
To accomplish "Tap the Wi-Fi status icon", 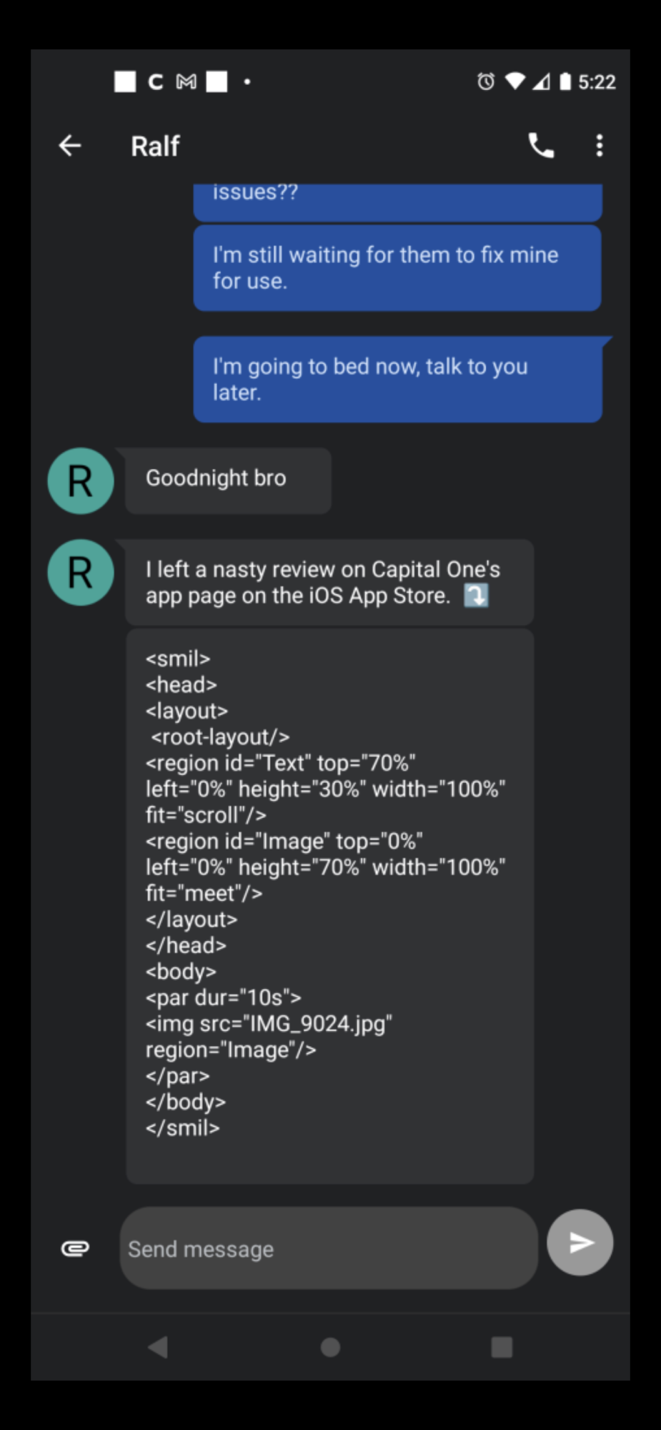I will point(515,82).
